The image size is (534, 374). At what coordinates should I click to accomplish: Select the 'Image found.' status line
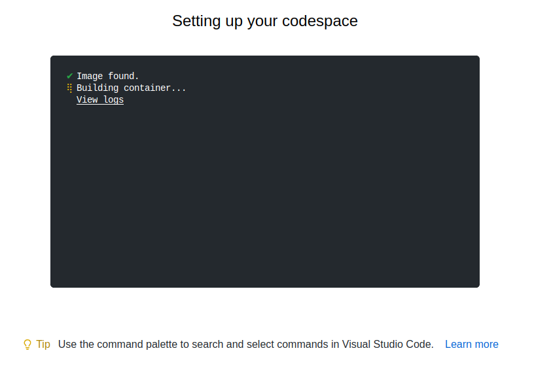[x=107, y=76]
